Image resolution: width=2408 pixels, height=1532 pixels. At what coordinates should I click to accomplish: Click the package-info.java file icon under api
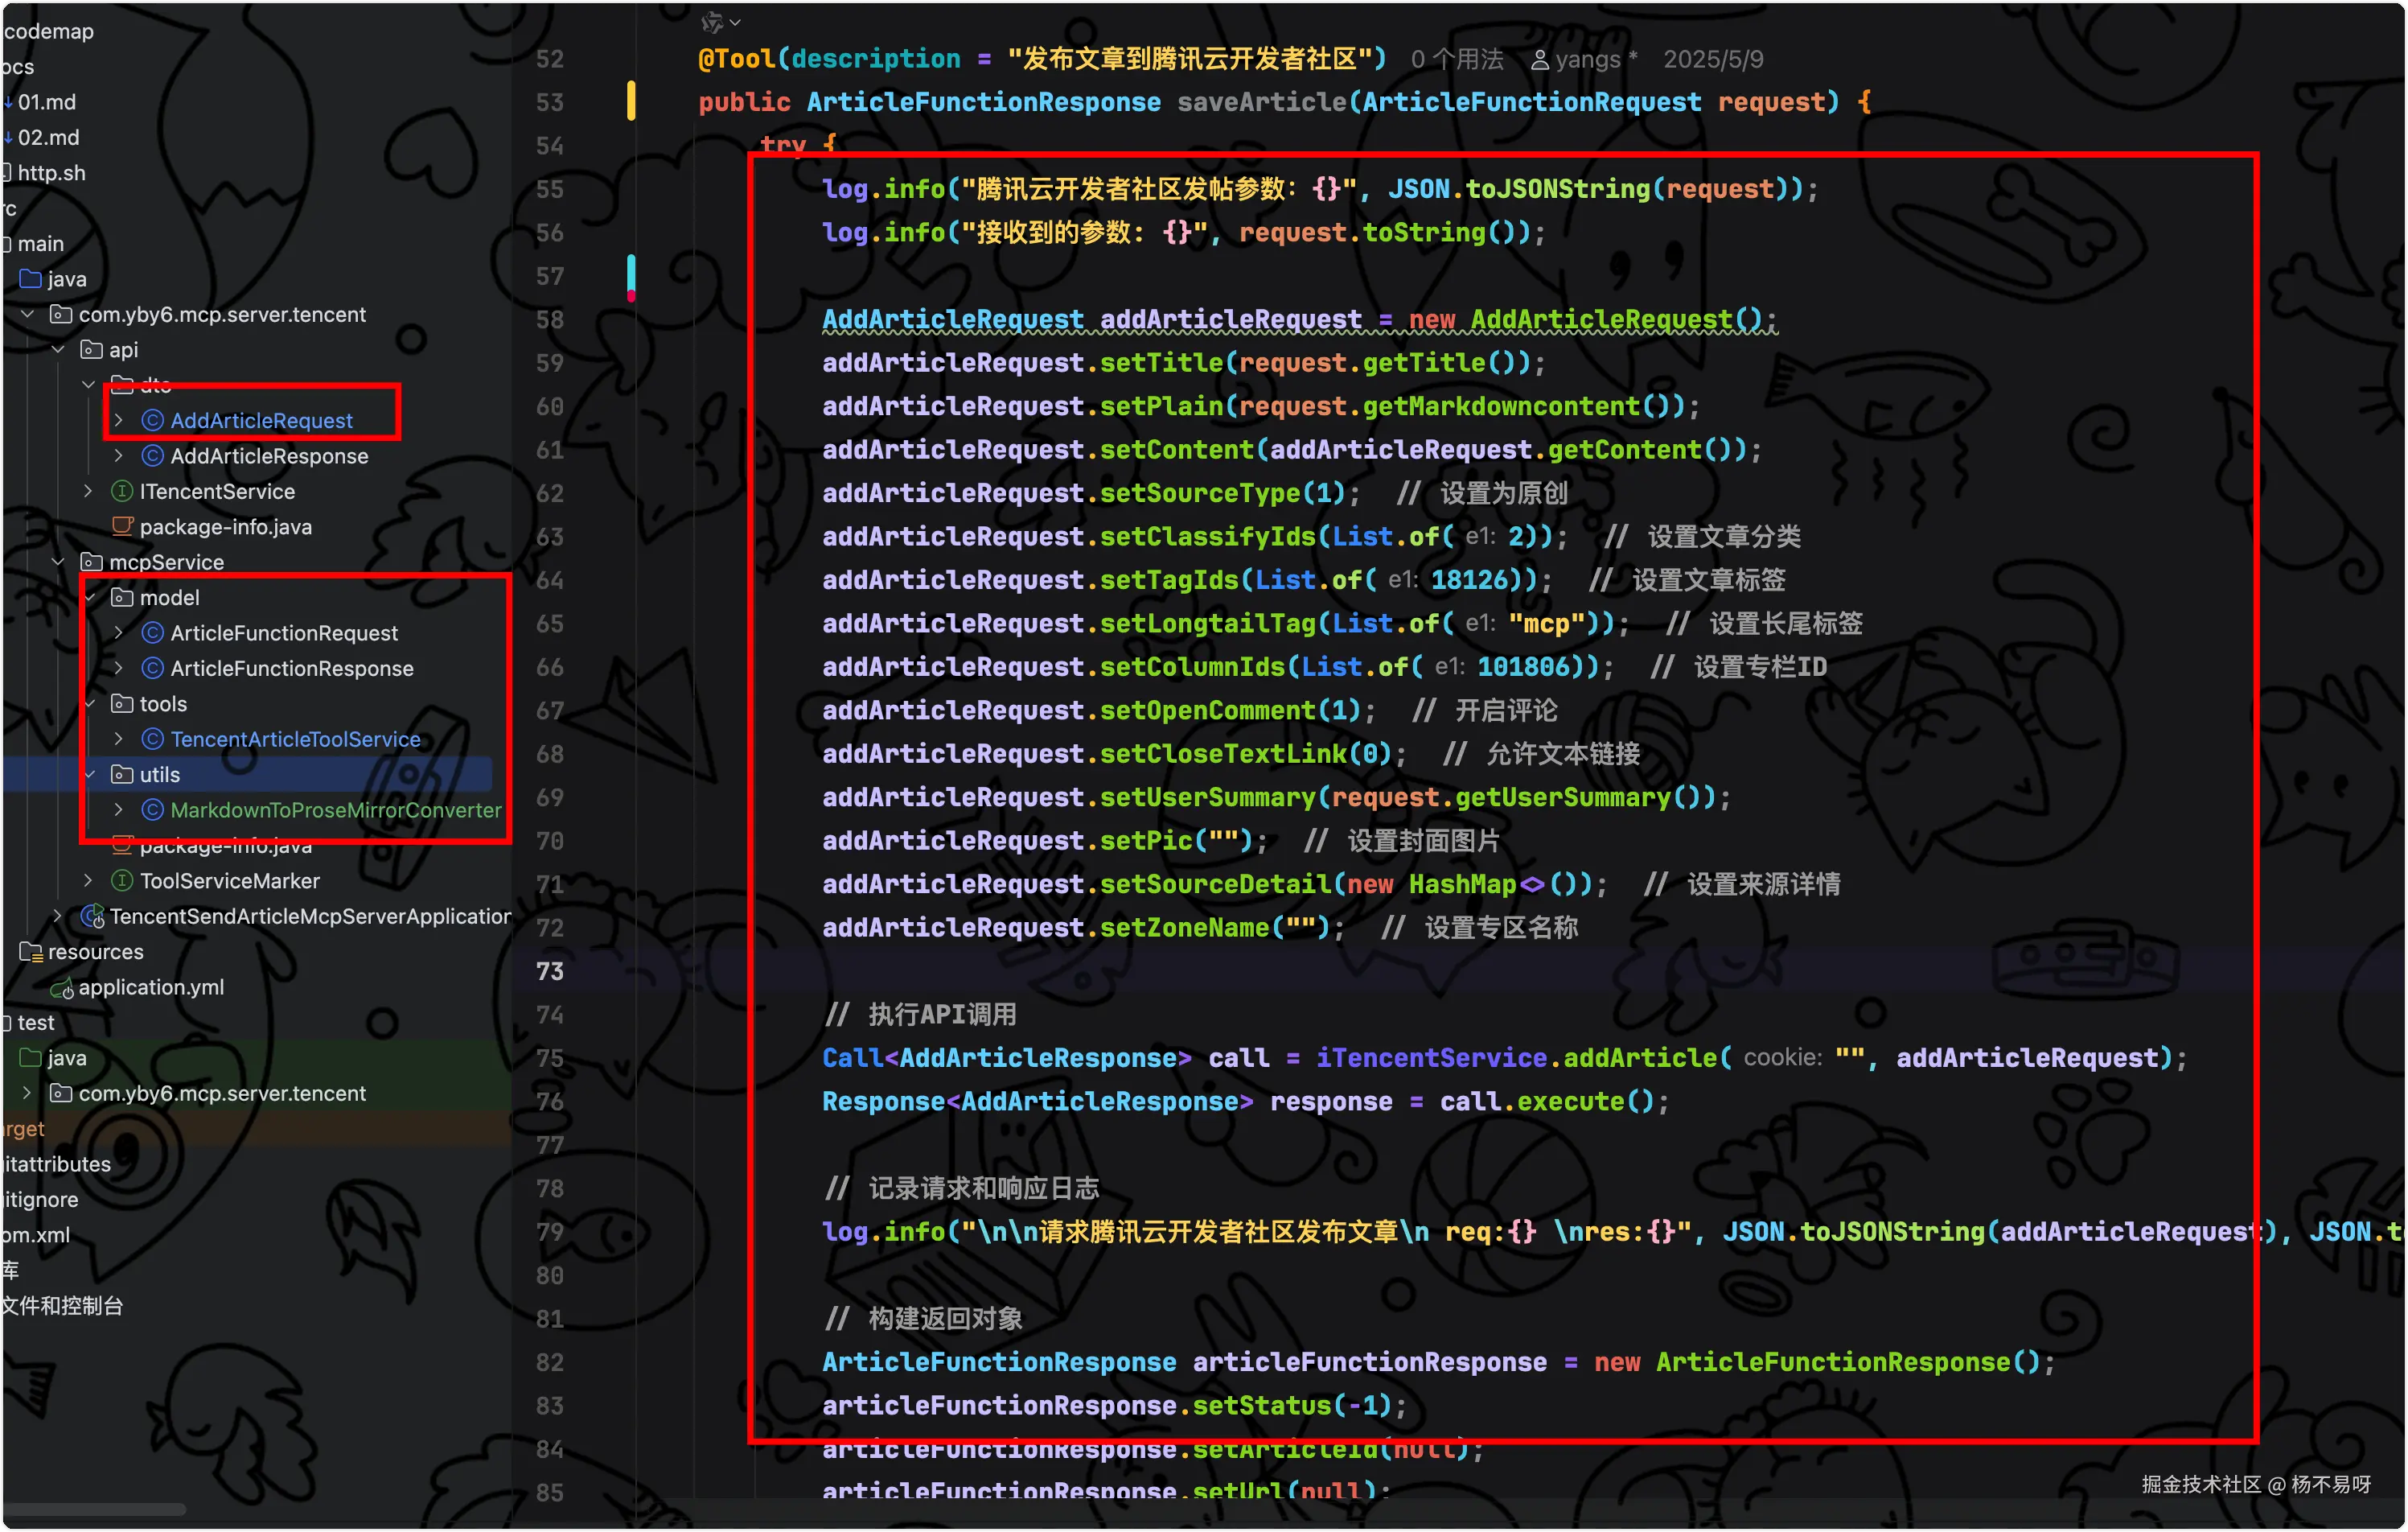tap(122, 526)
